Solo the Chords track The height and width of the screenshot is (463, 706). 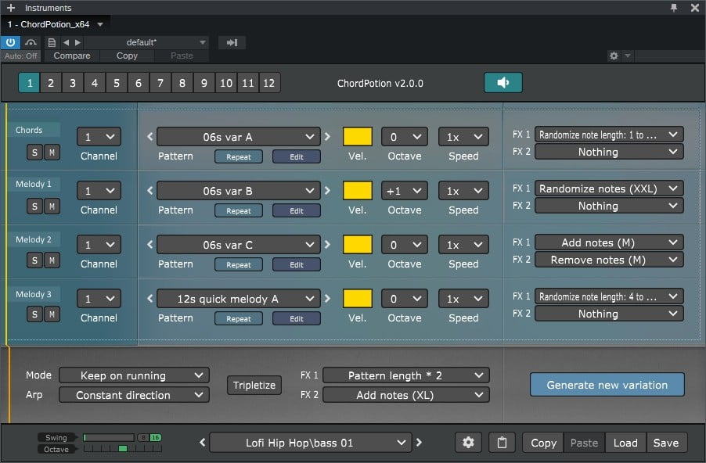click(34, 153)
